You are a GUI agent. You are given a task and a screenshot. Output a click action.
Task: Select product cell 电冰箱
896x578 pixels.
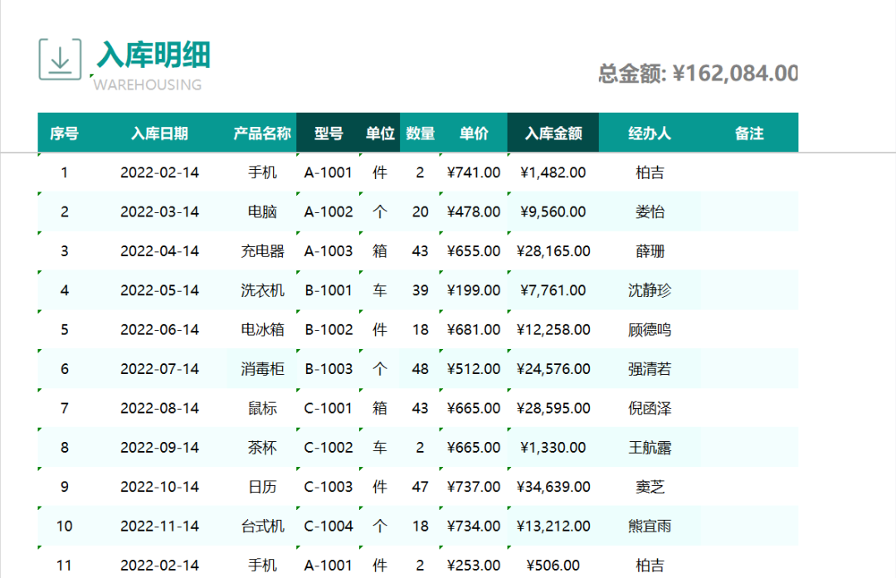[262, 329]
